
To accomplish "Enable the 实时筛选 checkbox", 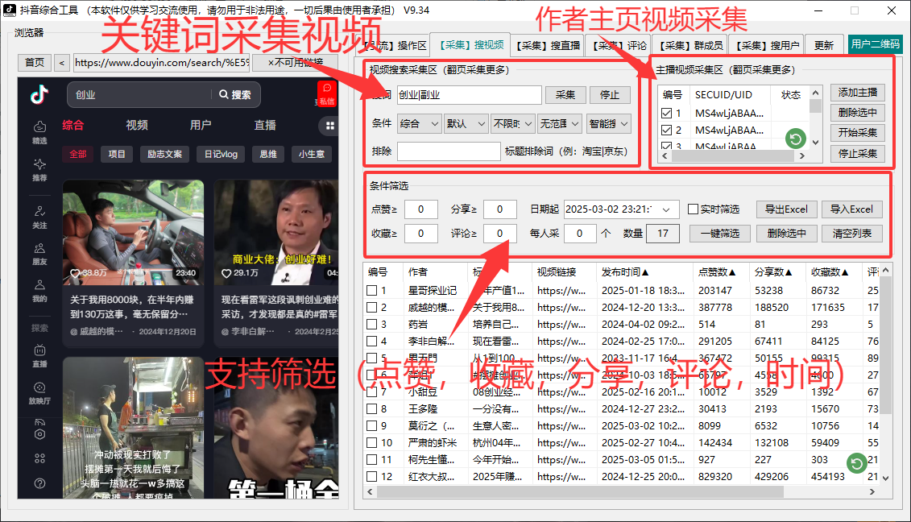I will pos(693,209).
